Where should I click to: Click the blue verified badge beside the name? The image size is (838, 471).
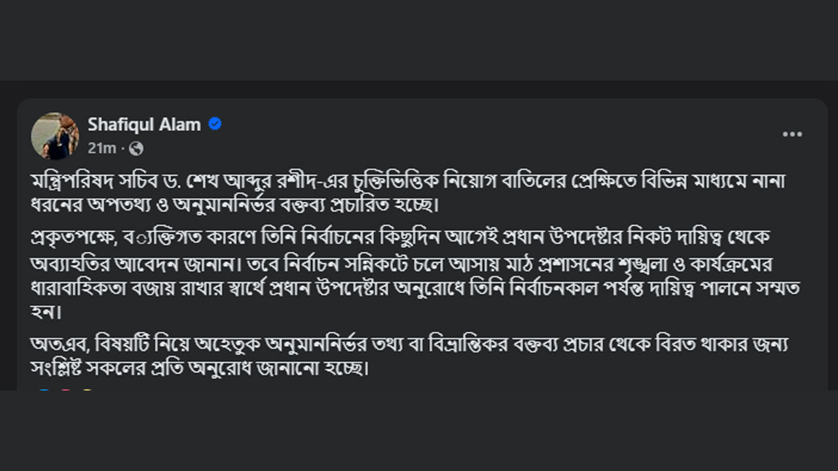215,124
